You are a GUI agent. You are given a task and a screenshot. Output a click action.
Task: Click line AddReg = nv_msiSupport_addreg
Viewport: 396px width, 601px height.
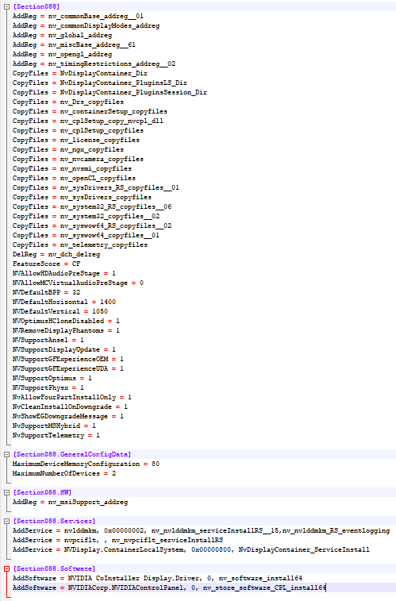(70, 502)
